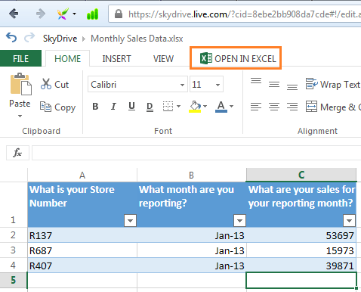Select column B header

192,175
